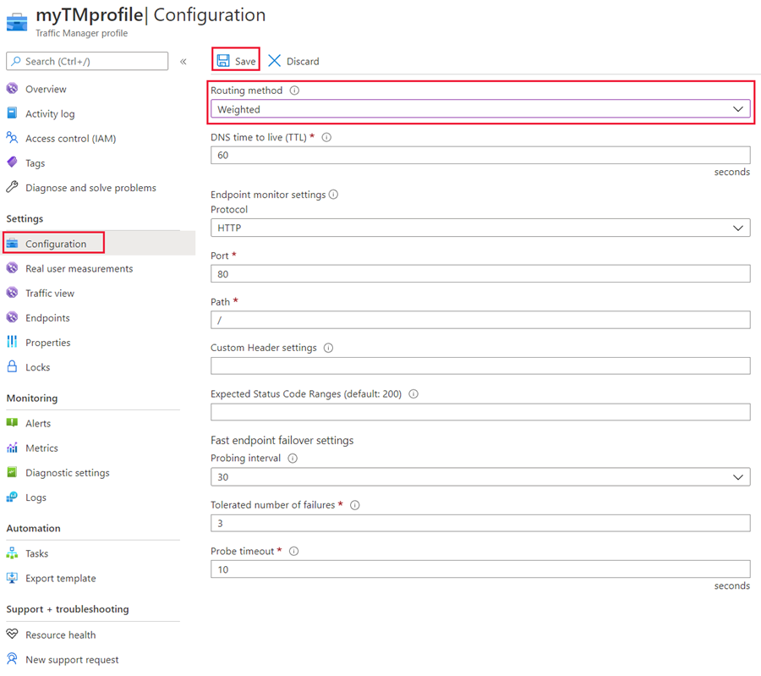Click the Locks padlock icon
761x676 pixels.
tap(12, 367)
